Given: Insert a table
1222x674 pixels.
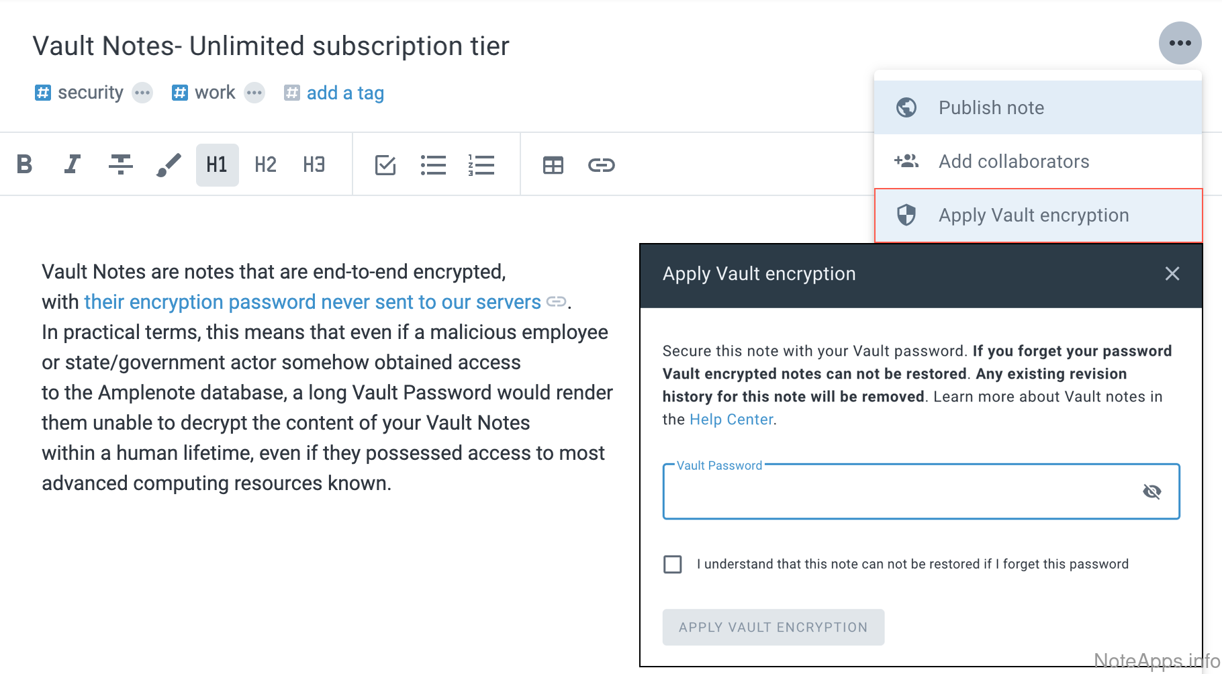Looking at the screenshot, I should 553,165.
